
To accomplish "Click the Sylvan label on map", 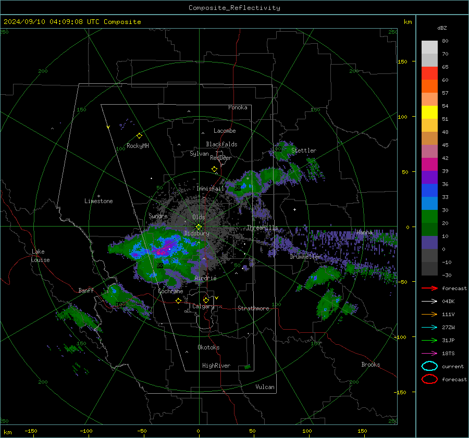I will tap(199, 154).
